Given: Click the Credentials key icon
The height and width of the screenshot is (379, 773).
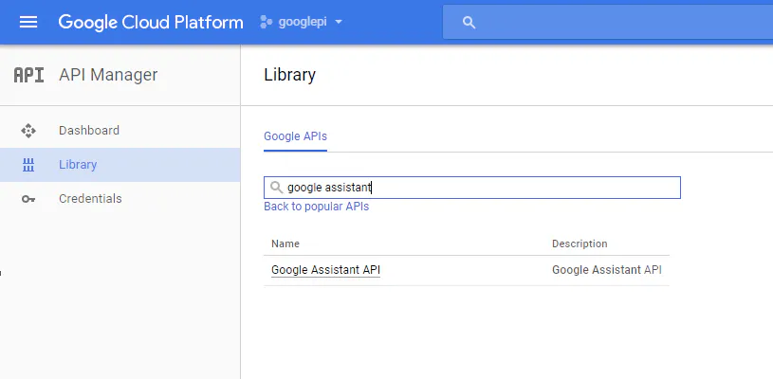Looking at the screenshot, I should [28, 199].
